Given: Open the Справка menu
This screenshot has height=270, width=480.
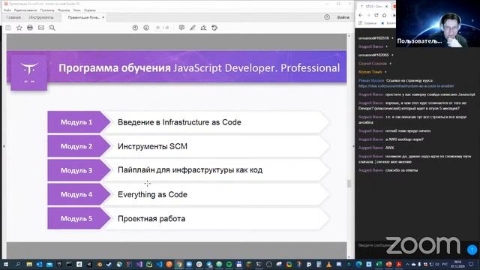Looking at the screenshot, I should [90, 10].
